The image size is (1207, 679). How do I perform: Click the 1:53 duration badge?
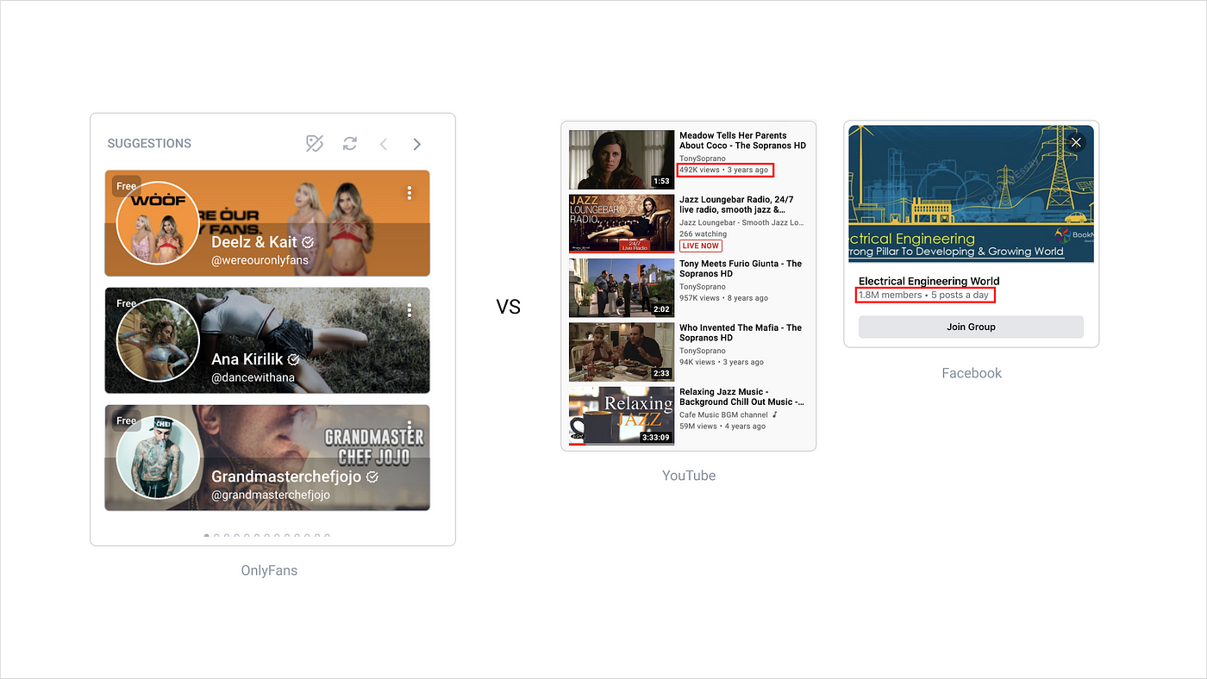point(661,182)
